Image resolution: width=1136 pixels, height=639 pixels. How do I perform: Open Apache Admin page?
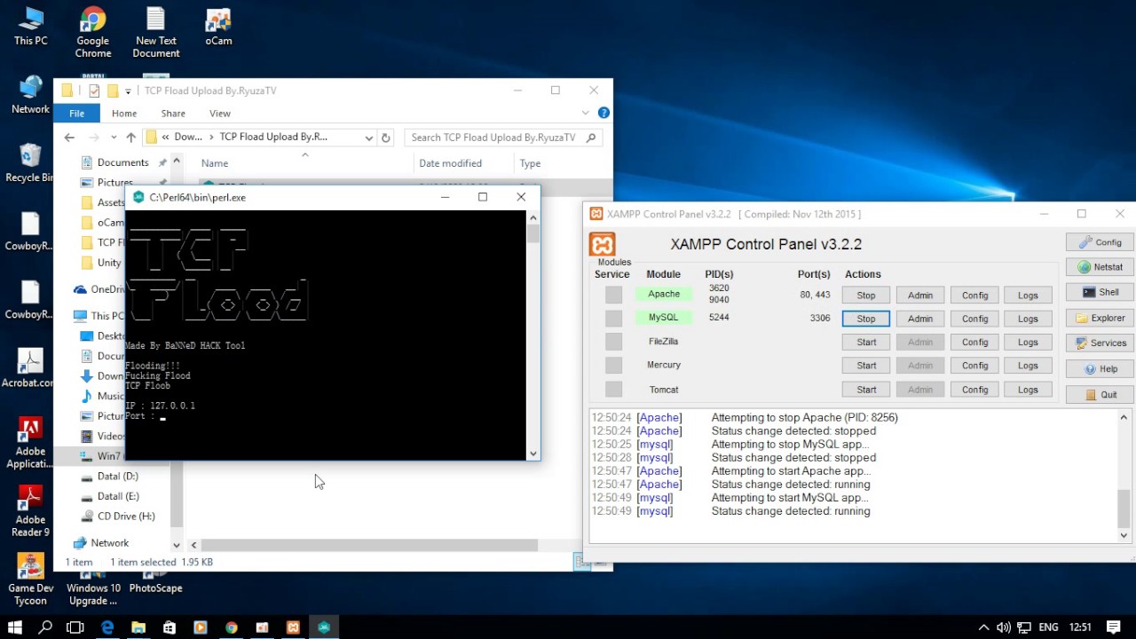(920, 295)
